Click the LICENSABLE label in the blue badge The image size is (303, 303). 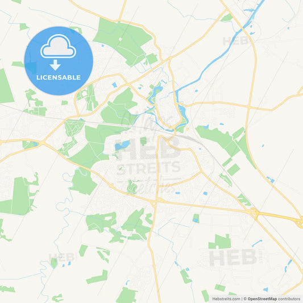click(59, 77)
